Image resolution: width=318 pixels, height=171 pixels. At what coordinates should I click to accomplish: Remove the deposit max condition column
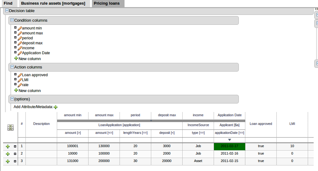(15, 42)
